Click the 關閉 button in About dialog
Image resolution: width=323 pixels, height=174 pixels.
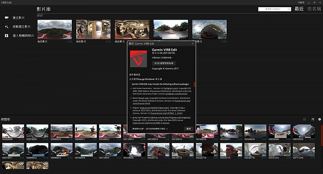pos(188,129)
